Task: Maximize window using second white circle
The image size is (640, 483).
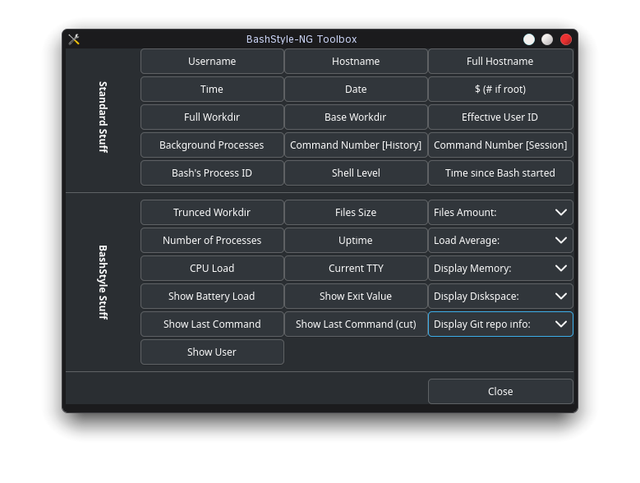Action: [547, 39]
